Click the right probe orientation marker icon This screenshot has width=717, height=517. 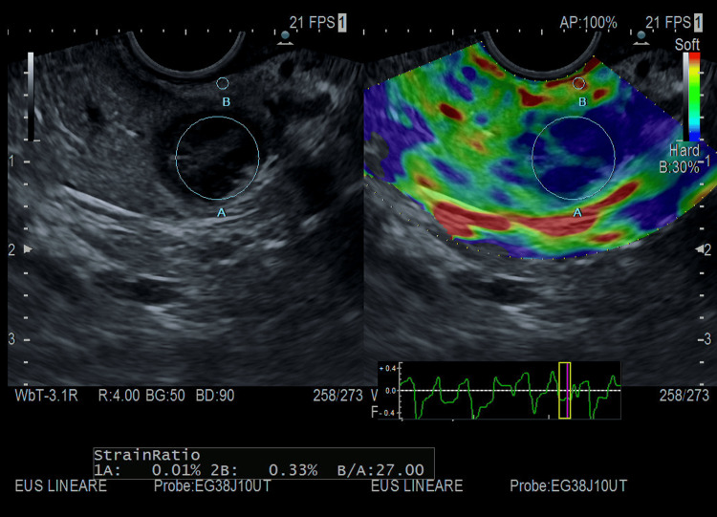coord(641,38)
